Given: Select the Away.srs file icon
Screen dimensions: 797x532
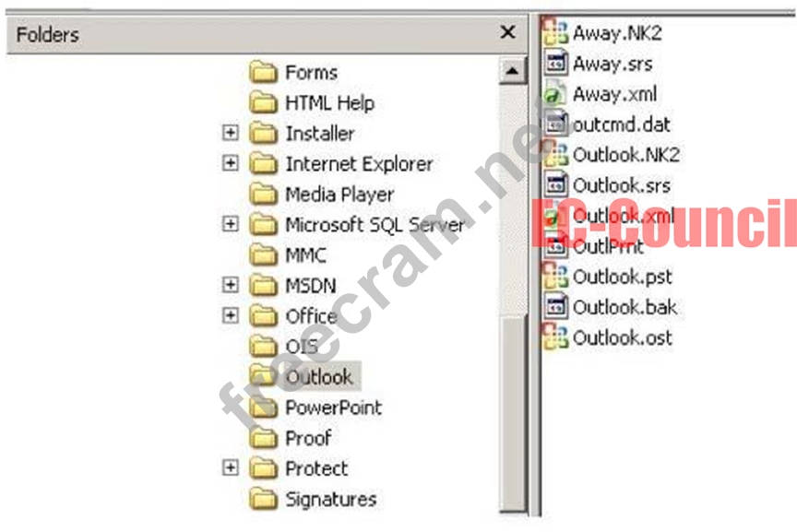Looking at the screenshot, I should (555, 63).
